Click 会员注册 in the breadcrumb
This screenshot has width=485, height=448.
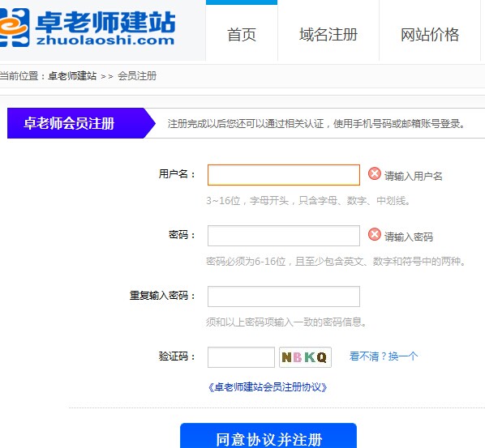[137, 75]
